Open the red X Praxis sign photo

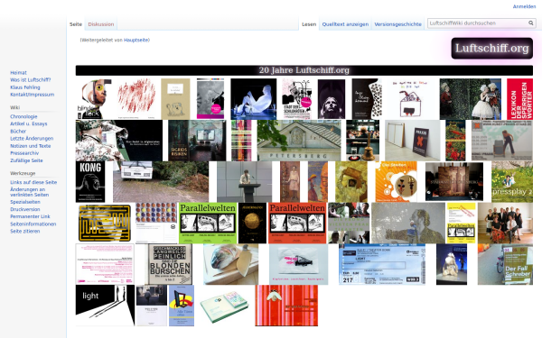(x=413, y=141)
